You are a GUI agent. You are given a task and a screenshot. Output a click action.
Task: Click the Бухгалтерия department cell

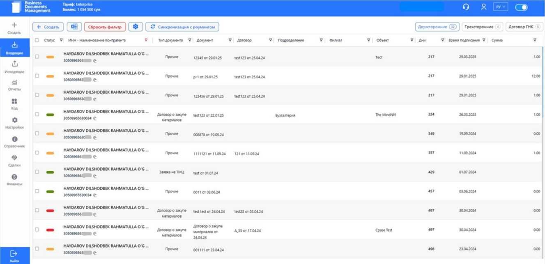tap(285, 116)
